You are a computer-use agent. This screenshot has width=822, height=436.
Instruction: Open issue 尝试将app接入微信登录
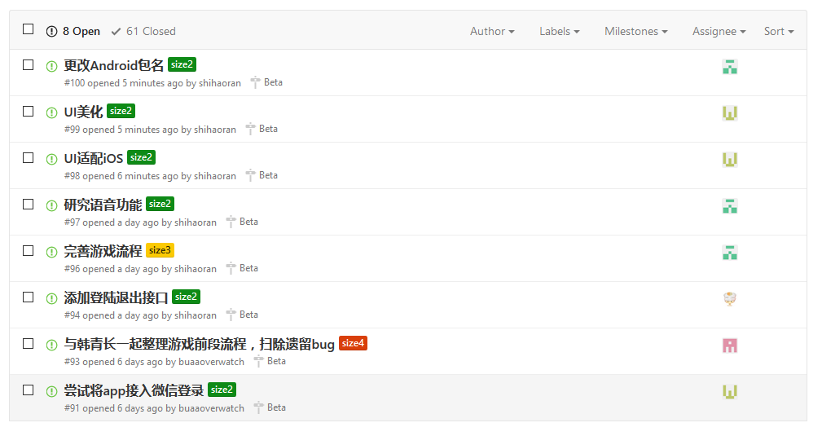[x=134, y=390]
